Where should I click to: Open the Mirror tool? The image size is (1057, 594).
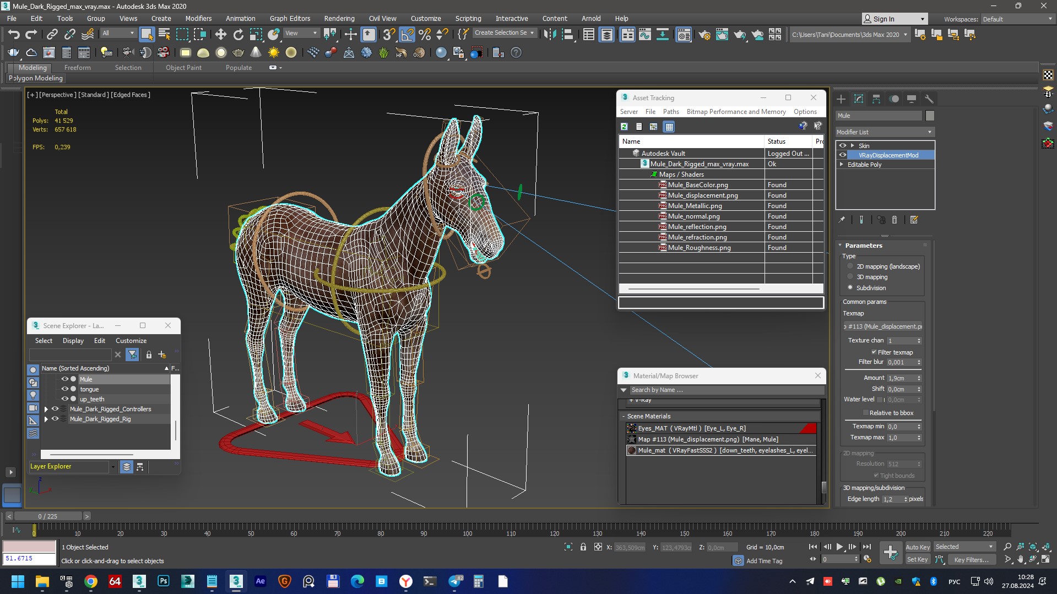coord(550,34)
